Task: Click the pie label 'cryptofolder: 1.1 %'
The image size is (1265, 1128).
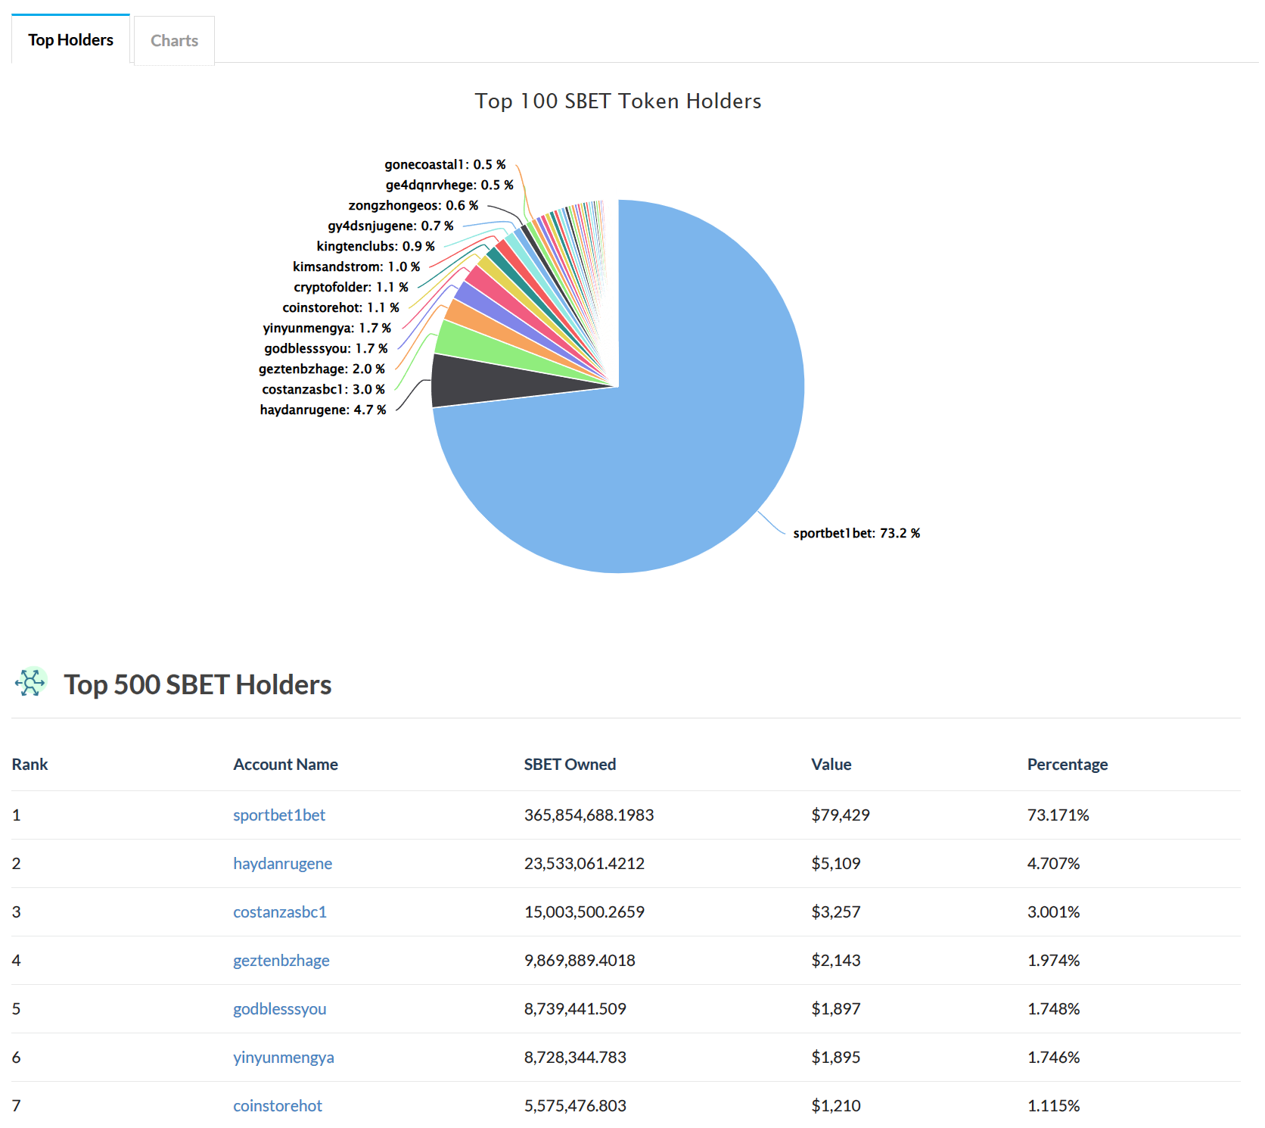Action: tap(351, 287)
